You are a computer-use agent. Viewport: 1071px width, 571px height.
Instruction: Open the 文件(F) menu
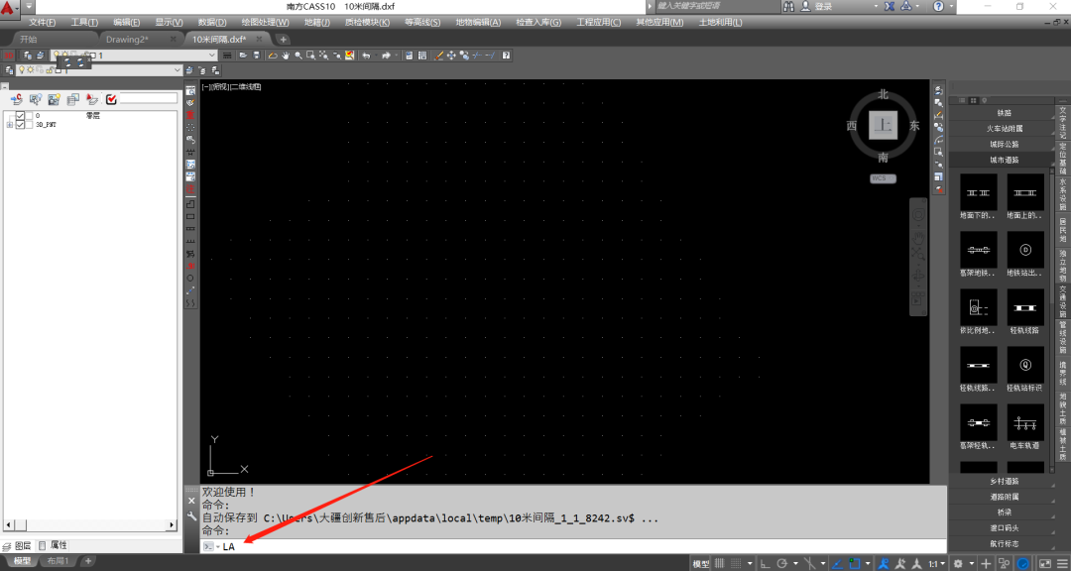tap(43, 22)
